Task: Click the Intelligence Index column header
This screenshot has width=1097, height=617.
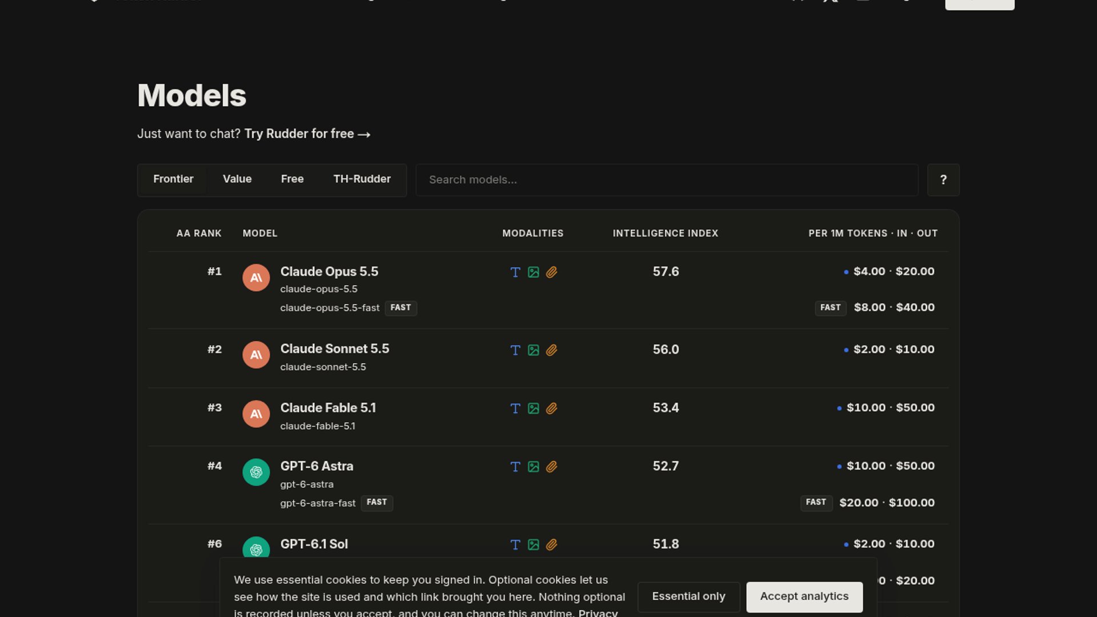Action: tap(666, 234)
